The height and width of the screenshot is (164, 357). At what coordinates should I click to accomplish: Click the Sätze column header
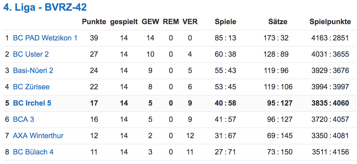pyautogui.click(x=278, y=22)
